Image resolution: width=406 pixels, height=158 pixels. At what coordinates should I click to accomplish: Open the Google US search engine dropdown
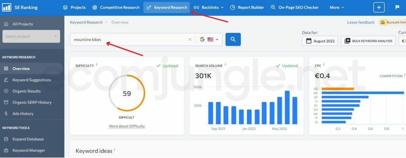(x=209, y=40)
